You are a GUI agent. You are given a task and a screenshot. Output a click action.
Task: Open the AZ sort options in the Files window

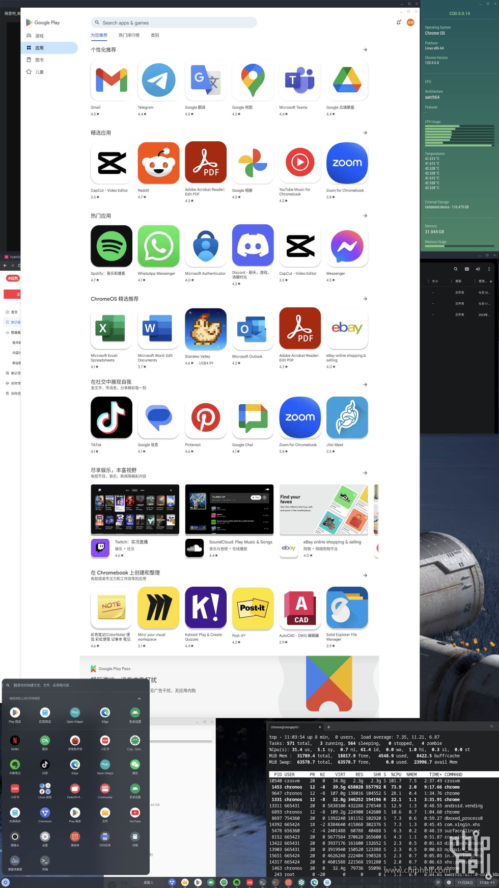click(478, 269)
